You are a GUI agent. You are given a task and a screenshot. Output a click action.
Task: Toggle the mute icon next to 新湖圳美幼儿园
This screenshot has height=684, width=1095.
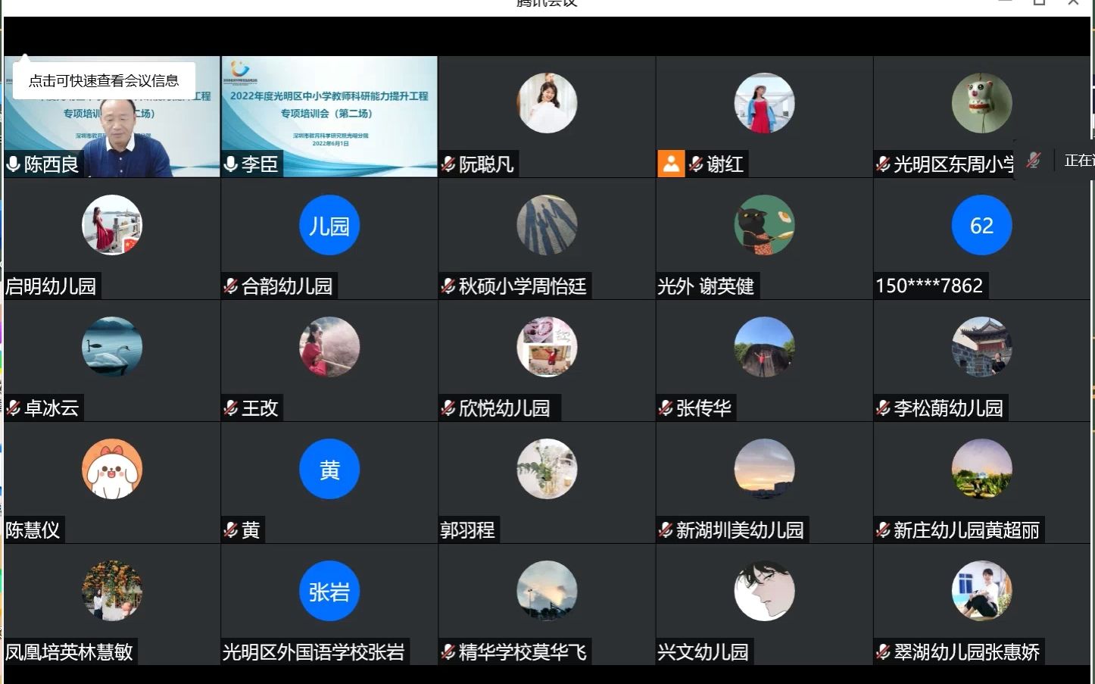(664, 530)
